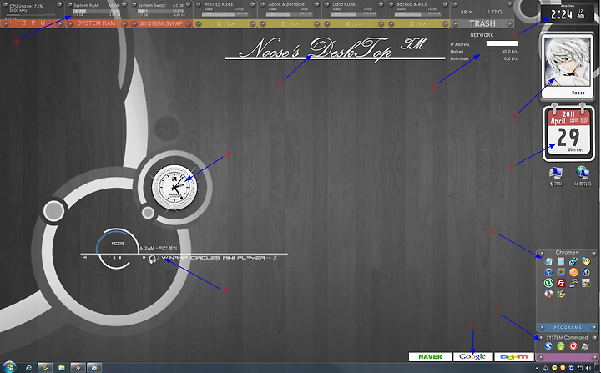This screenshot has width=601, height=373.
Task: Click the System Swap usage bar
Action: click(x=160, y=12)
